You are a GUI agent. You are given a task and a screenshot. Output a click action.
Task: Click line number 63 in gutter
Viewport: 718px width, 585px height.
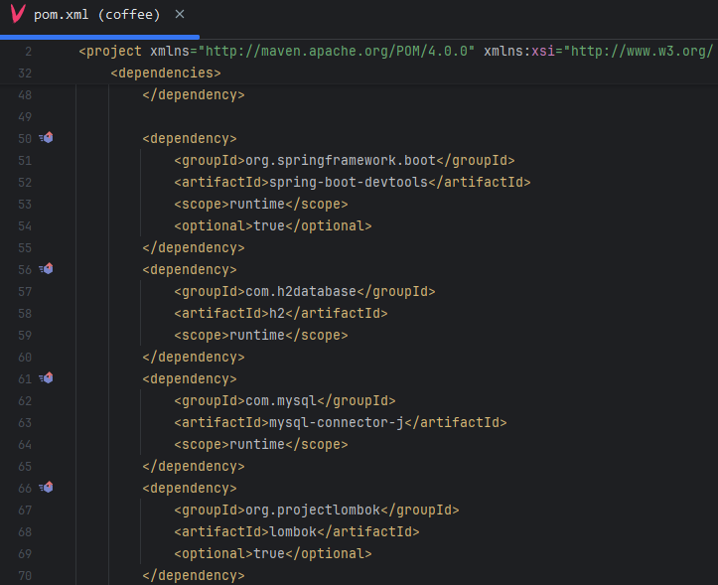click(25, 422)
